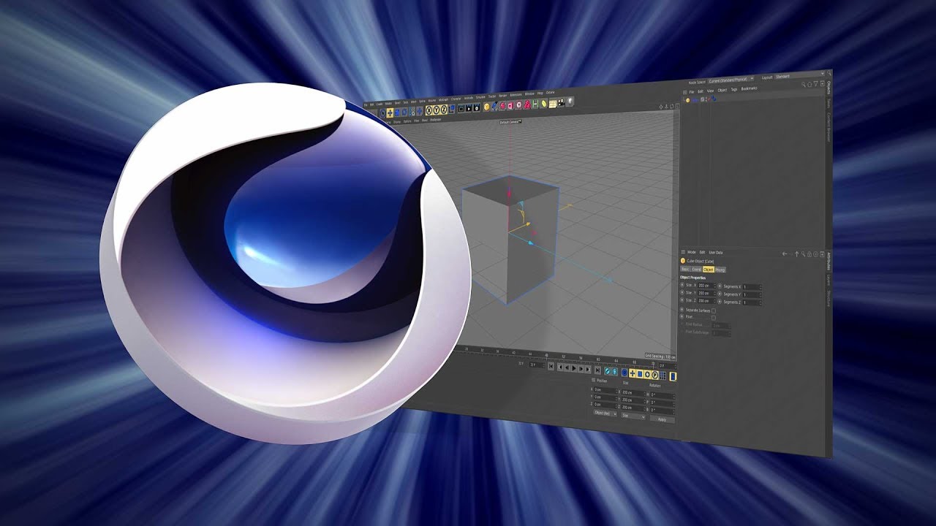Open the Object (Rel) coordinates dropdown
The image size is (936, 526).
[605, 413]
